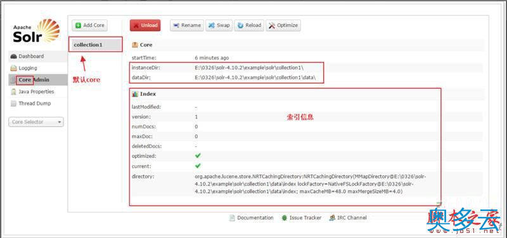
Task: Click the Rename button icon
Action: click(x=176, y=25)
